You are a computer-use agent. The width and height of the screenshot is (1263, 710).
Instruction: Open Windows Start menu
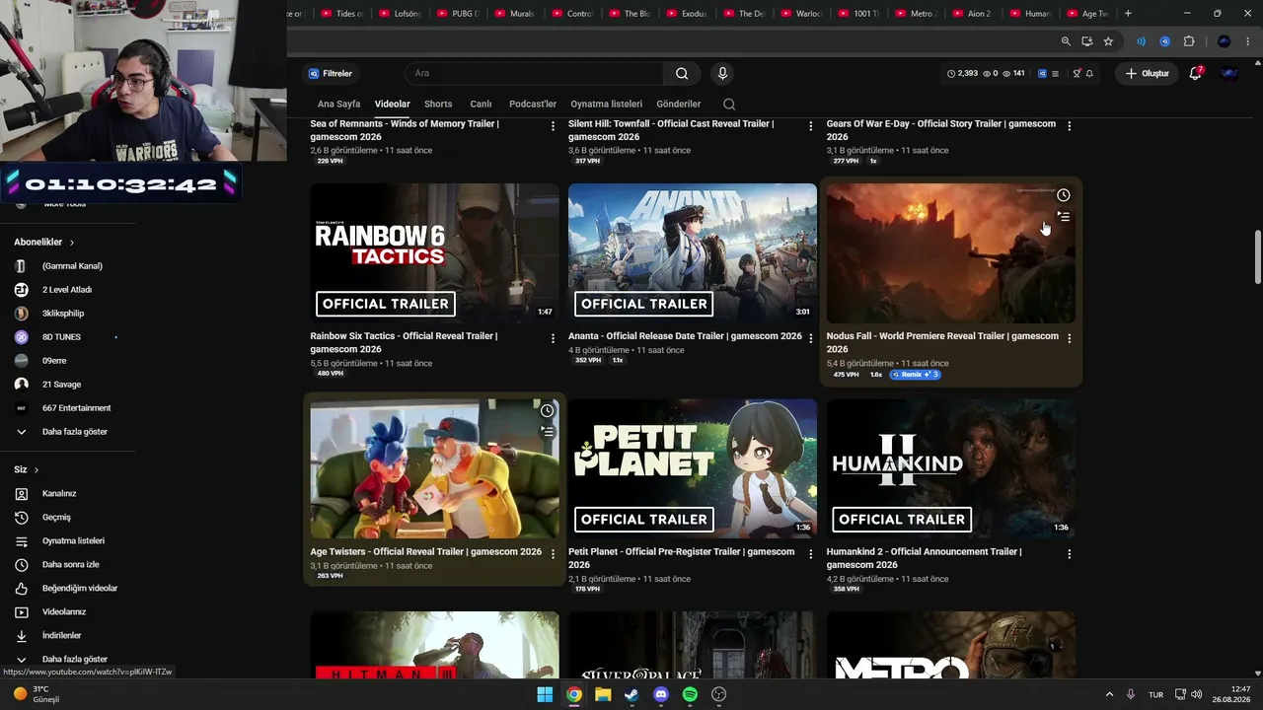(545, 694)
